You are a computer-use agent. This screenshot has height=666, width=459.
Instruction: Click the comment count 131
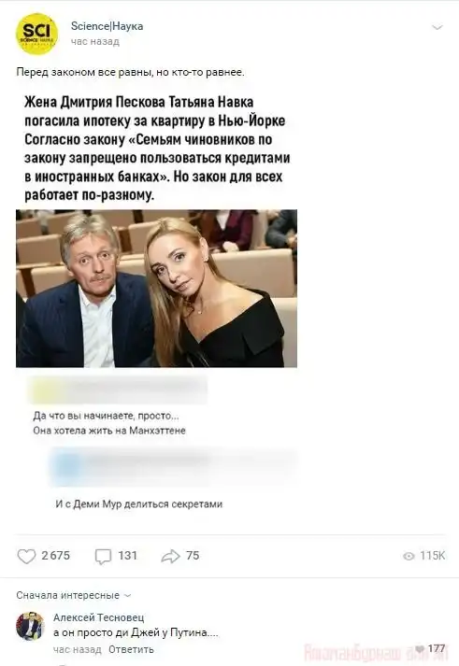point(127,556)
